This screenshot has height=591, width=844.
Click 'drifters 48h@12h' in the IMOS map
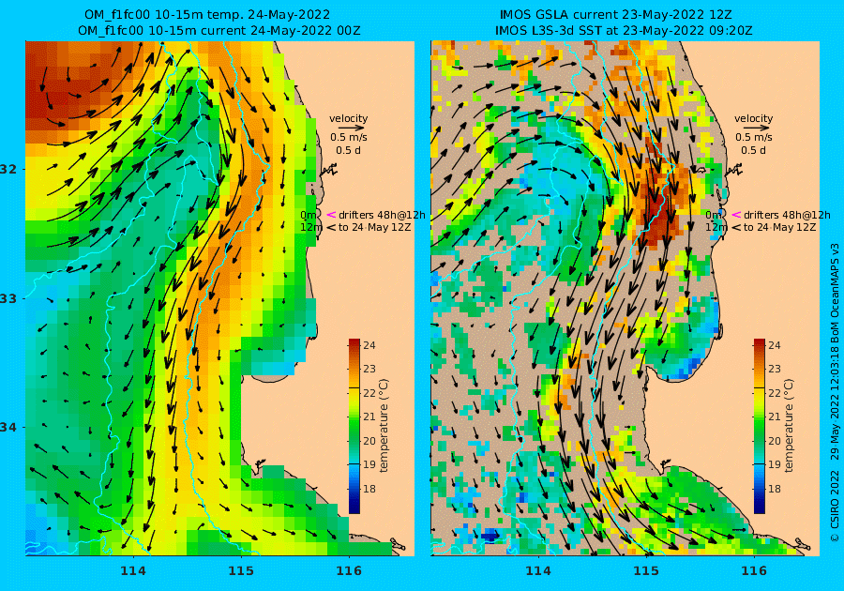(787, 216)
